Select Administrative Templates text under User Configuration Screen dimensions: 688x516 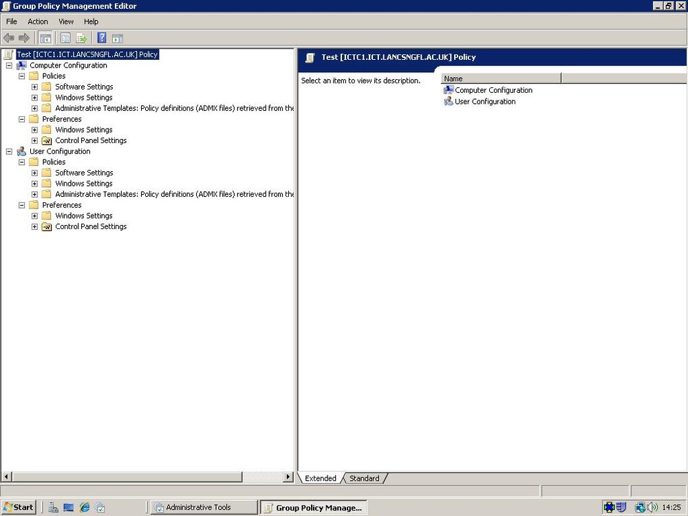point(175,194)
